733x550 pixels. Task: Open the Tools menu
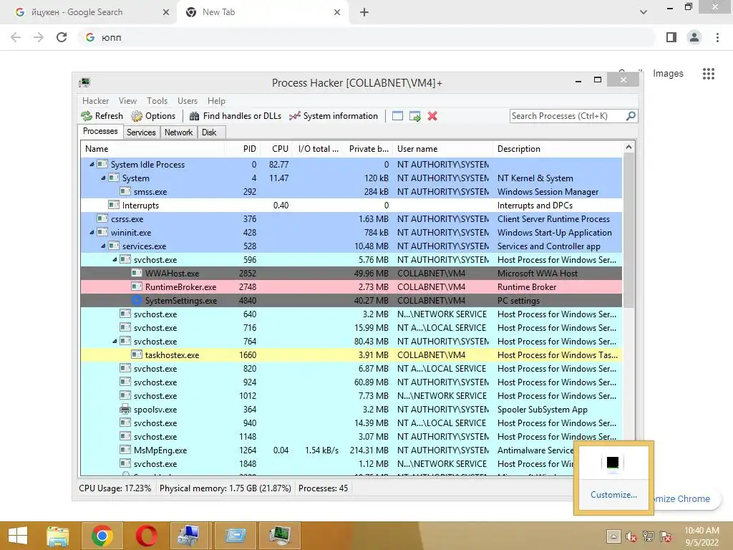coord(157,100)
